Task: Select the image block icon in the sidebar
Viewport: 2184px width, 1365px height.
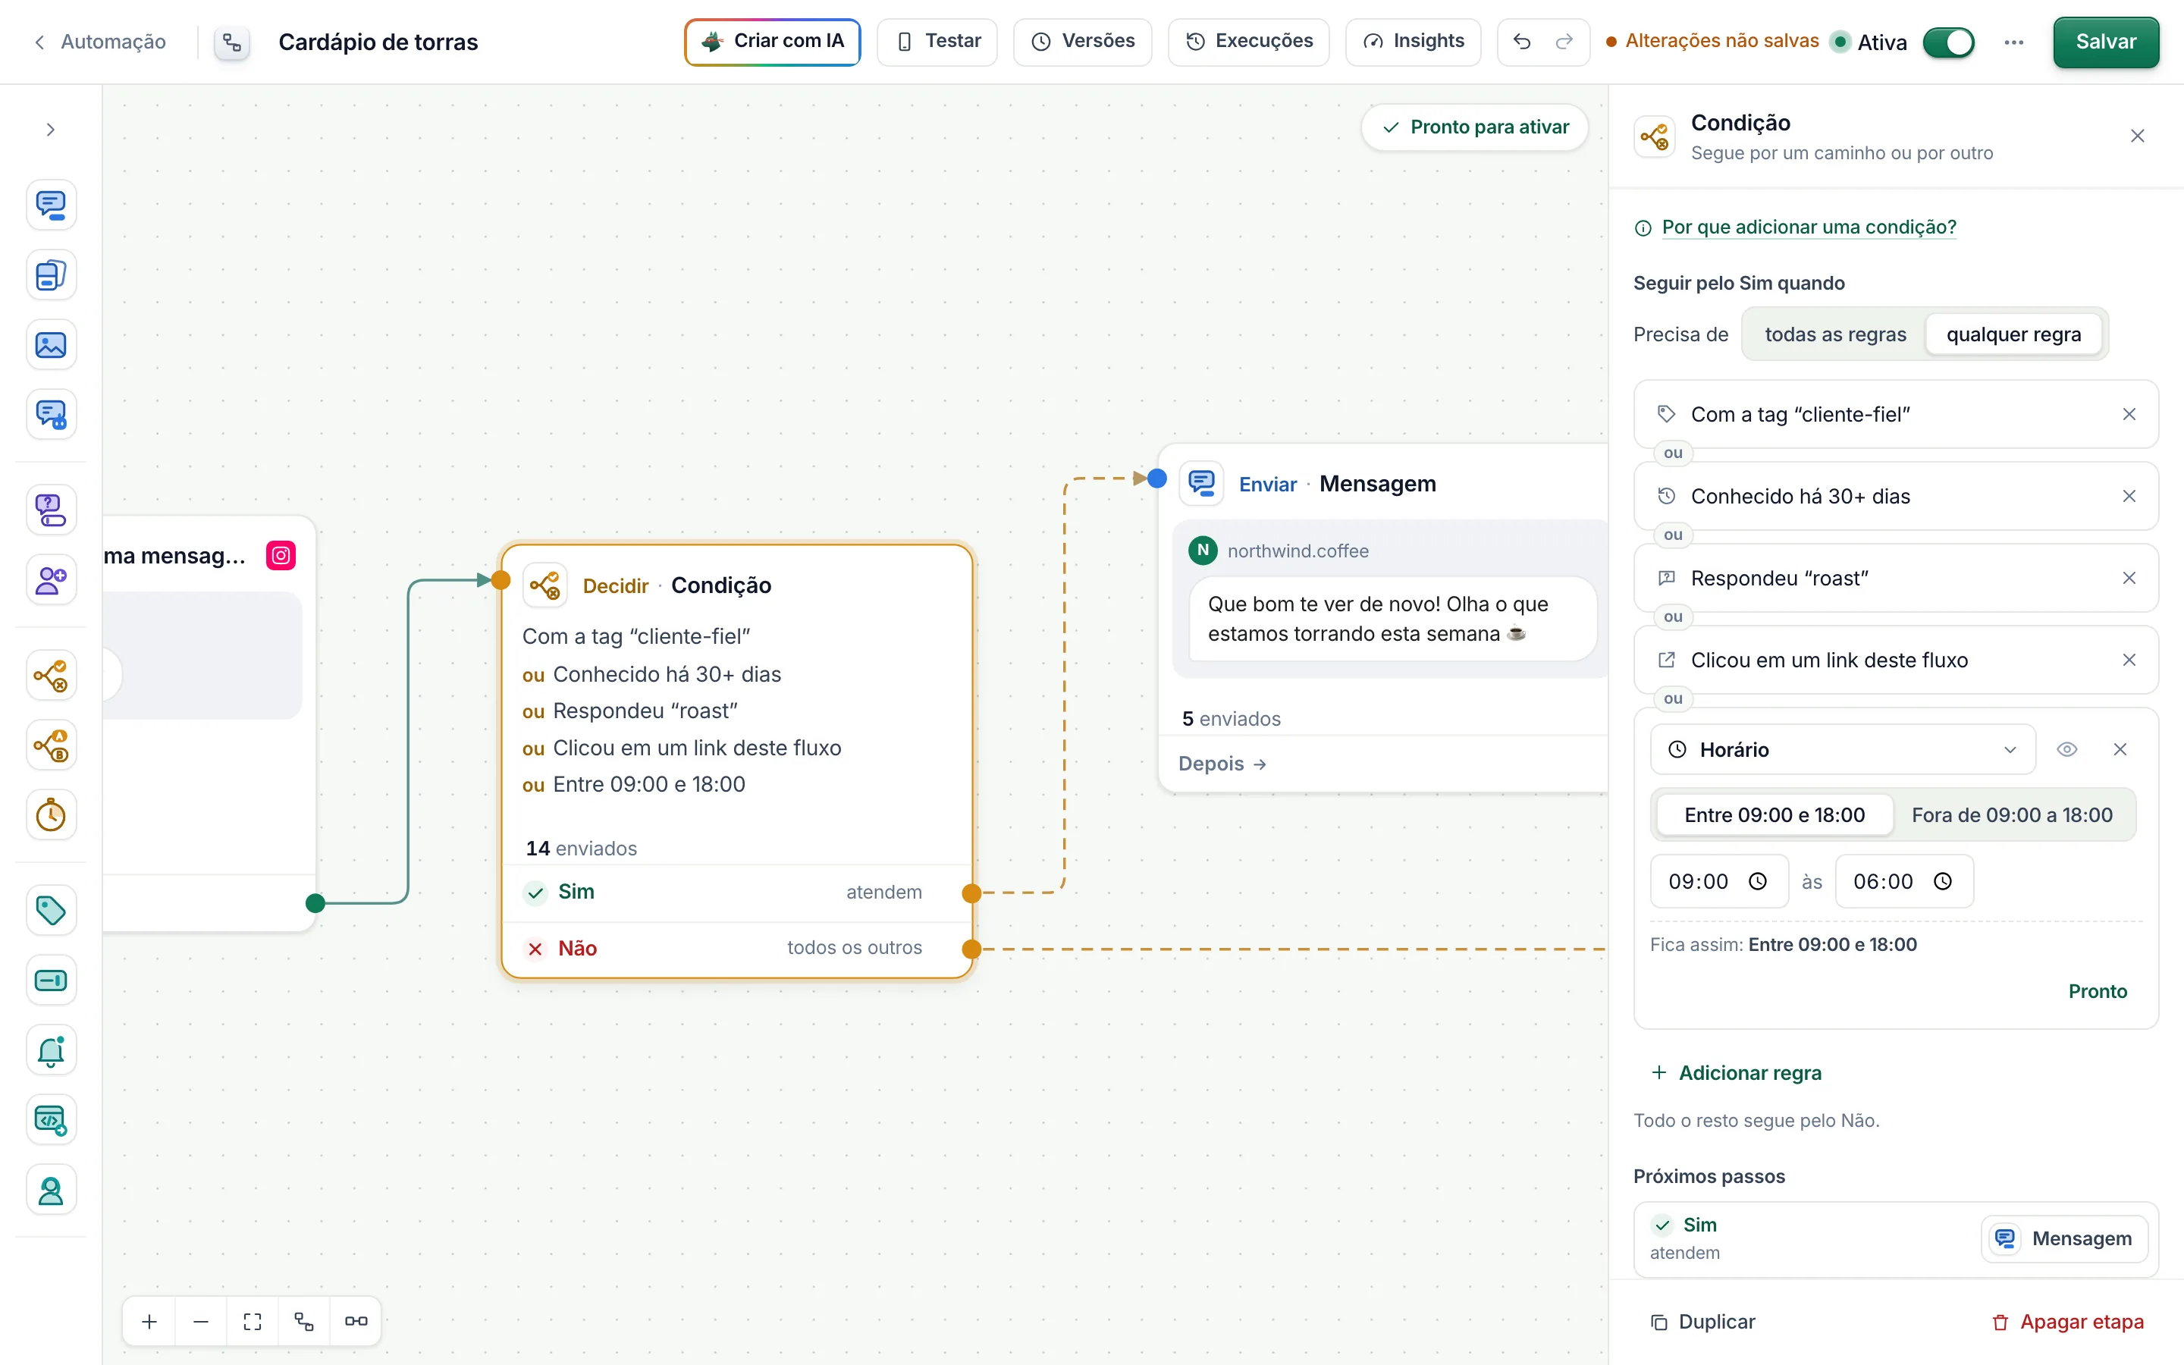Action: pos(51,345)
